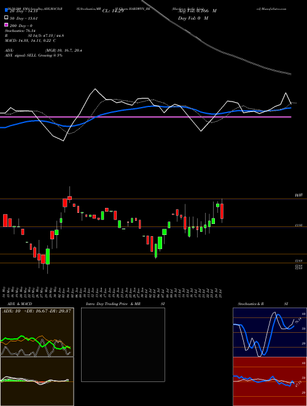
Task: Click the 'Stochastics & RSI' panel heading
Action: click(263, 304)
